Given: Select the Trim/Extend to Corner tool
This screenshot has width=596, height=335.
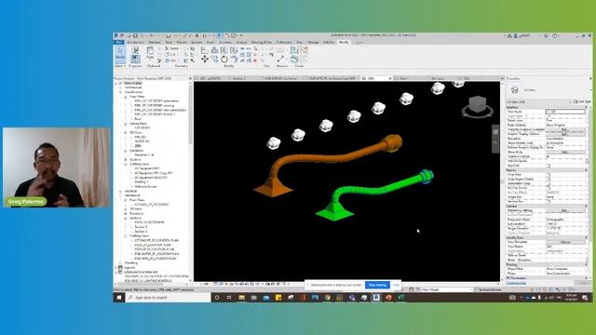Looking at the screenshot, I should click(x=234, y=59).
